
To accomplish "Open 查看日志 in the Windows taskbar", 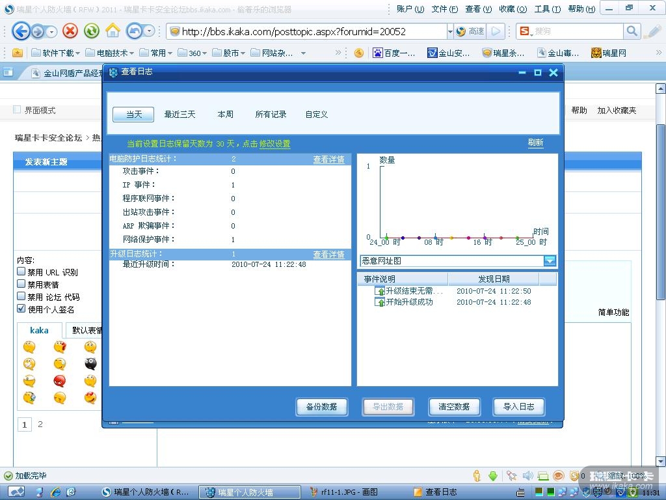I will point(438,492).
